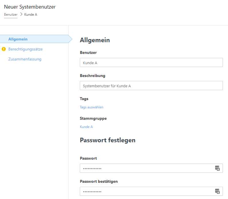228x199 pixels.
Task: Click the Allgemein heading in main panel
Action: (95, 40)
